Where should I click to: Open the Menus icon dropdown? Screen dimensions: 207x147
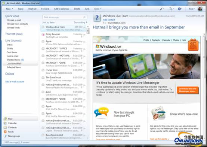(172, 9)
